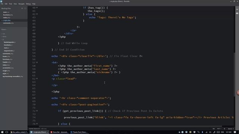The image size is (239, 134).
Task: Select comments.php in Working Files
Action: 8,23
